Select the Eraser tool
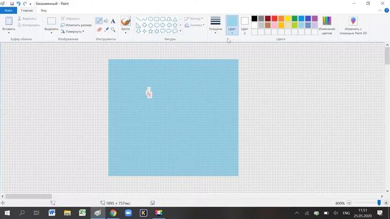Image resolution: width=390 pixels, height=219 pixels. coord(99,30)
